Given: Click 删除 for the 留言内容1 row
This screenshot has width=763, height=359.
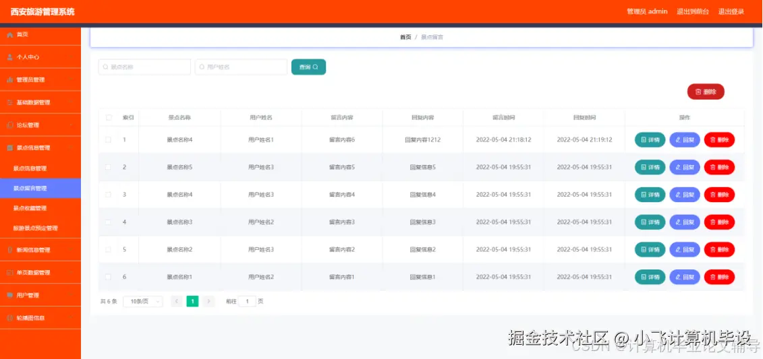Looking at the screenshot, I should point(719,277).
